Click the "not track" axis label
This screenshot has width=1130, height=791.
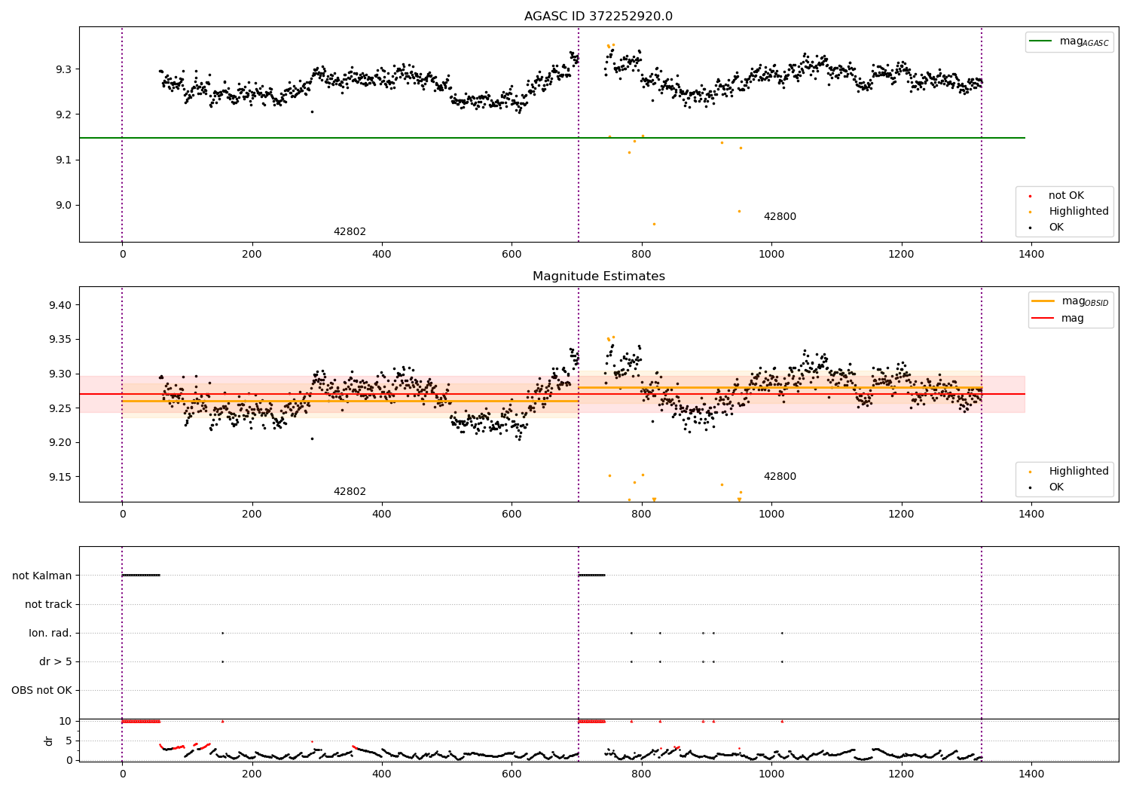click(x=48, y=605)
